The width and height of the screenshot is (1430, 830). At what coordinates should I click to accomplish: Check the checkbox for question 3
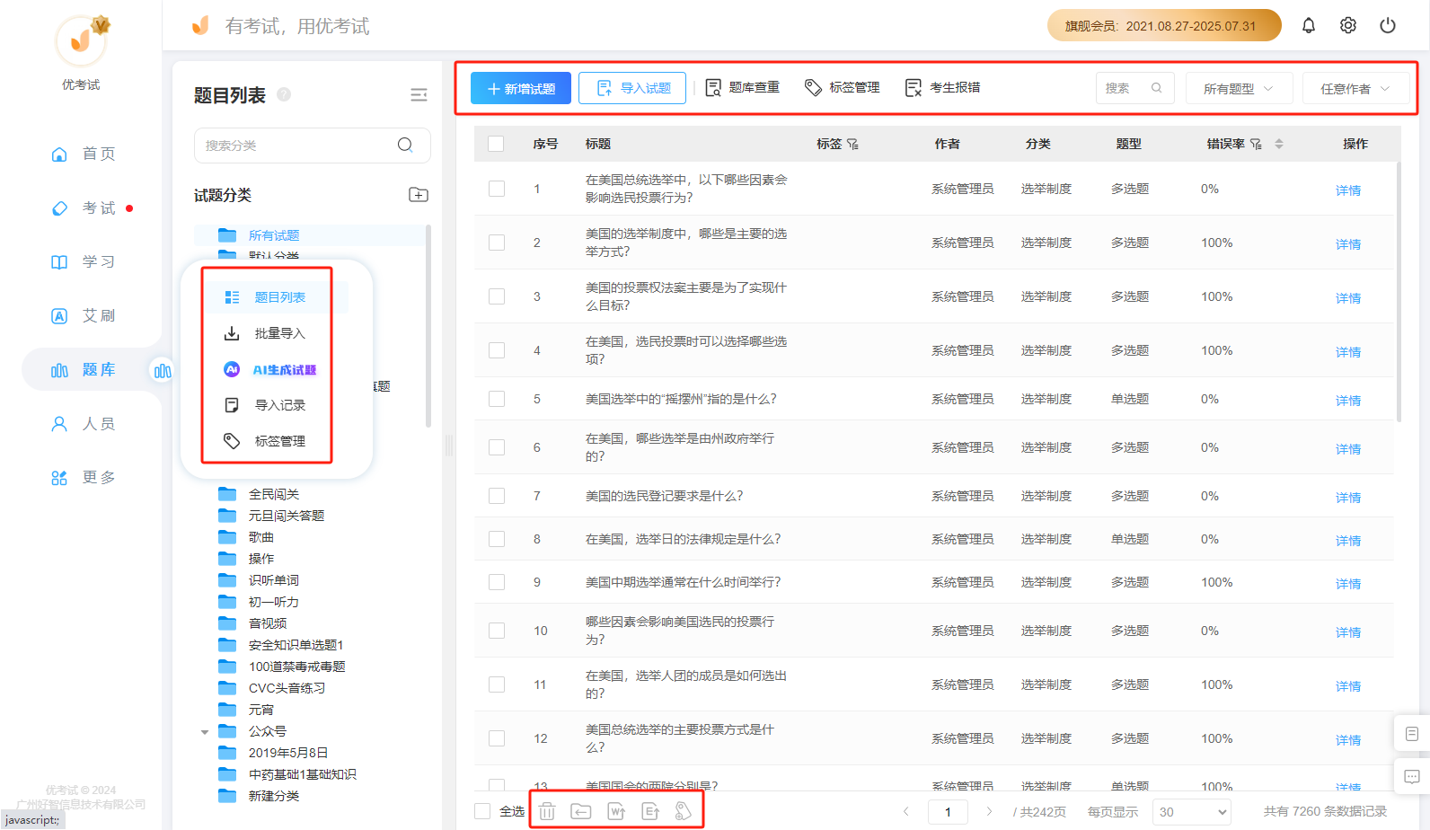(497, 296)
